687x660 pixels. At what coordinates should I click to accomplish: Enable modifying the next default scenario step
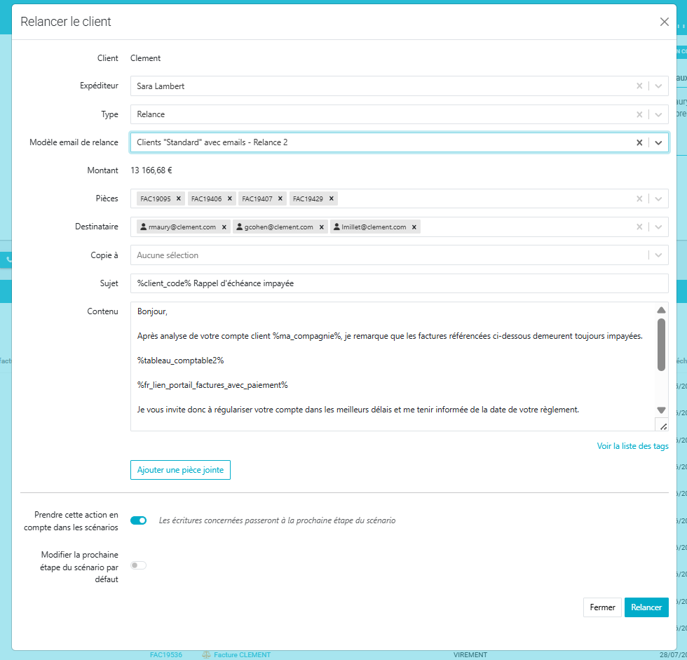click(138, 565)
